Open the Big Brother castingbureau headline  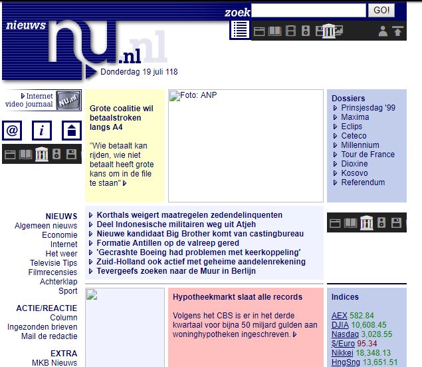click(200, 234)
